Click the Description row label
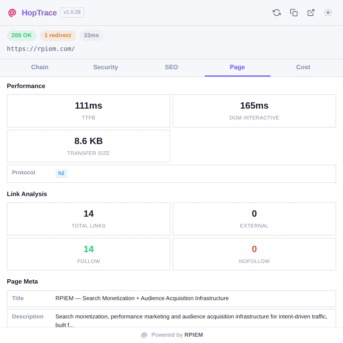Image resolution: width=343 pixels, height=343 pixels. [28, 317]
